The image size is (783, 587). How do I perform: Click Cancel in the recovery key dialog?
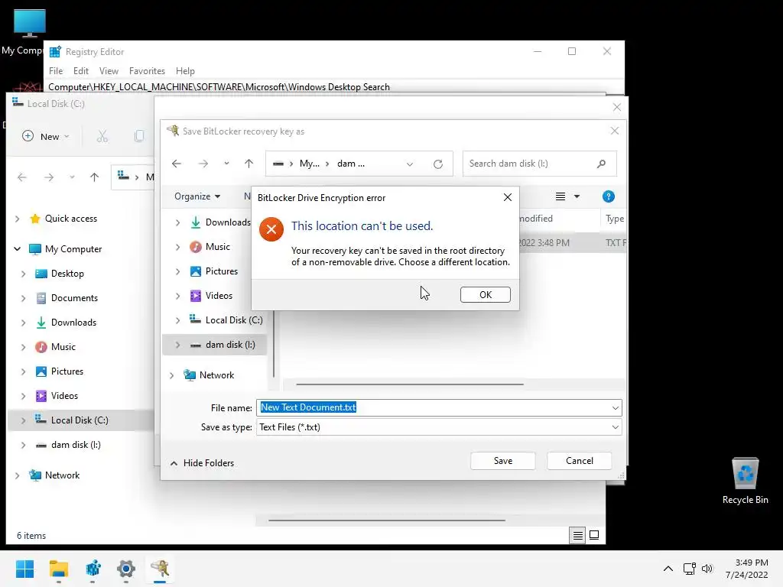pos(580,461)
